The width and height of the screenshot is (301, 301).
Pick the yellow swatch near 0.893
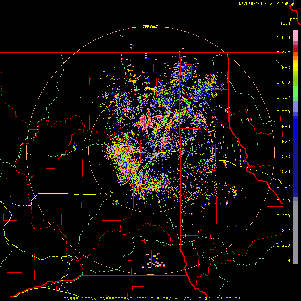coord(295,66)
